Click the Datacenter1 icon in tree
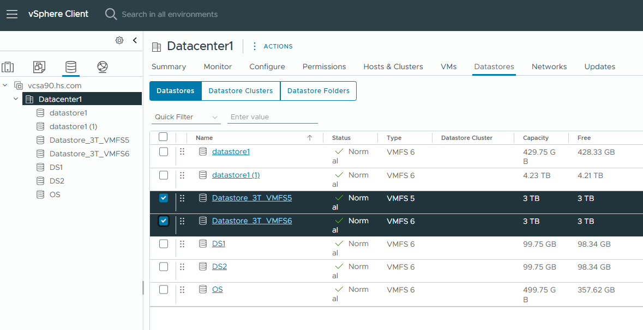This screenshot has height=330, width=643. 29,99
